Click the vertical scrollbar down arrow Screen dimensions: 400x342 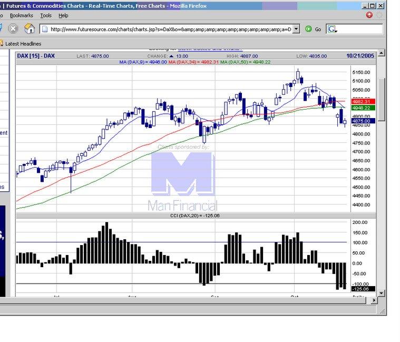click(x=382, y=293)
